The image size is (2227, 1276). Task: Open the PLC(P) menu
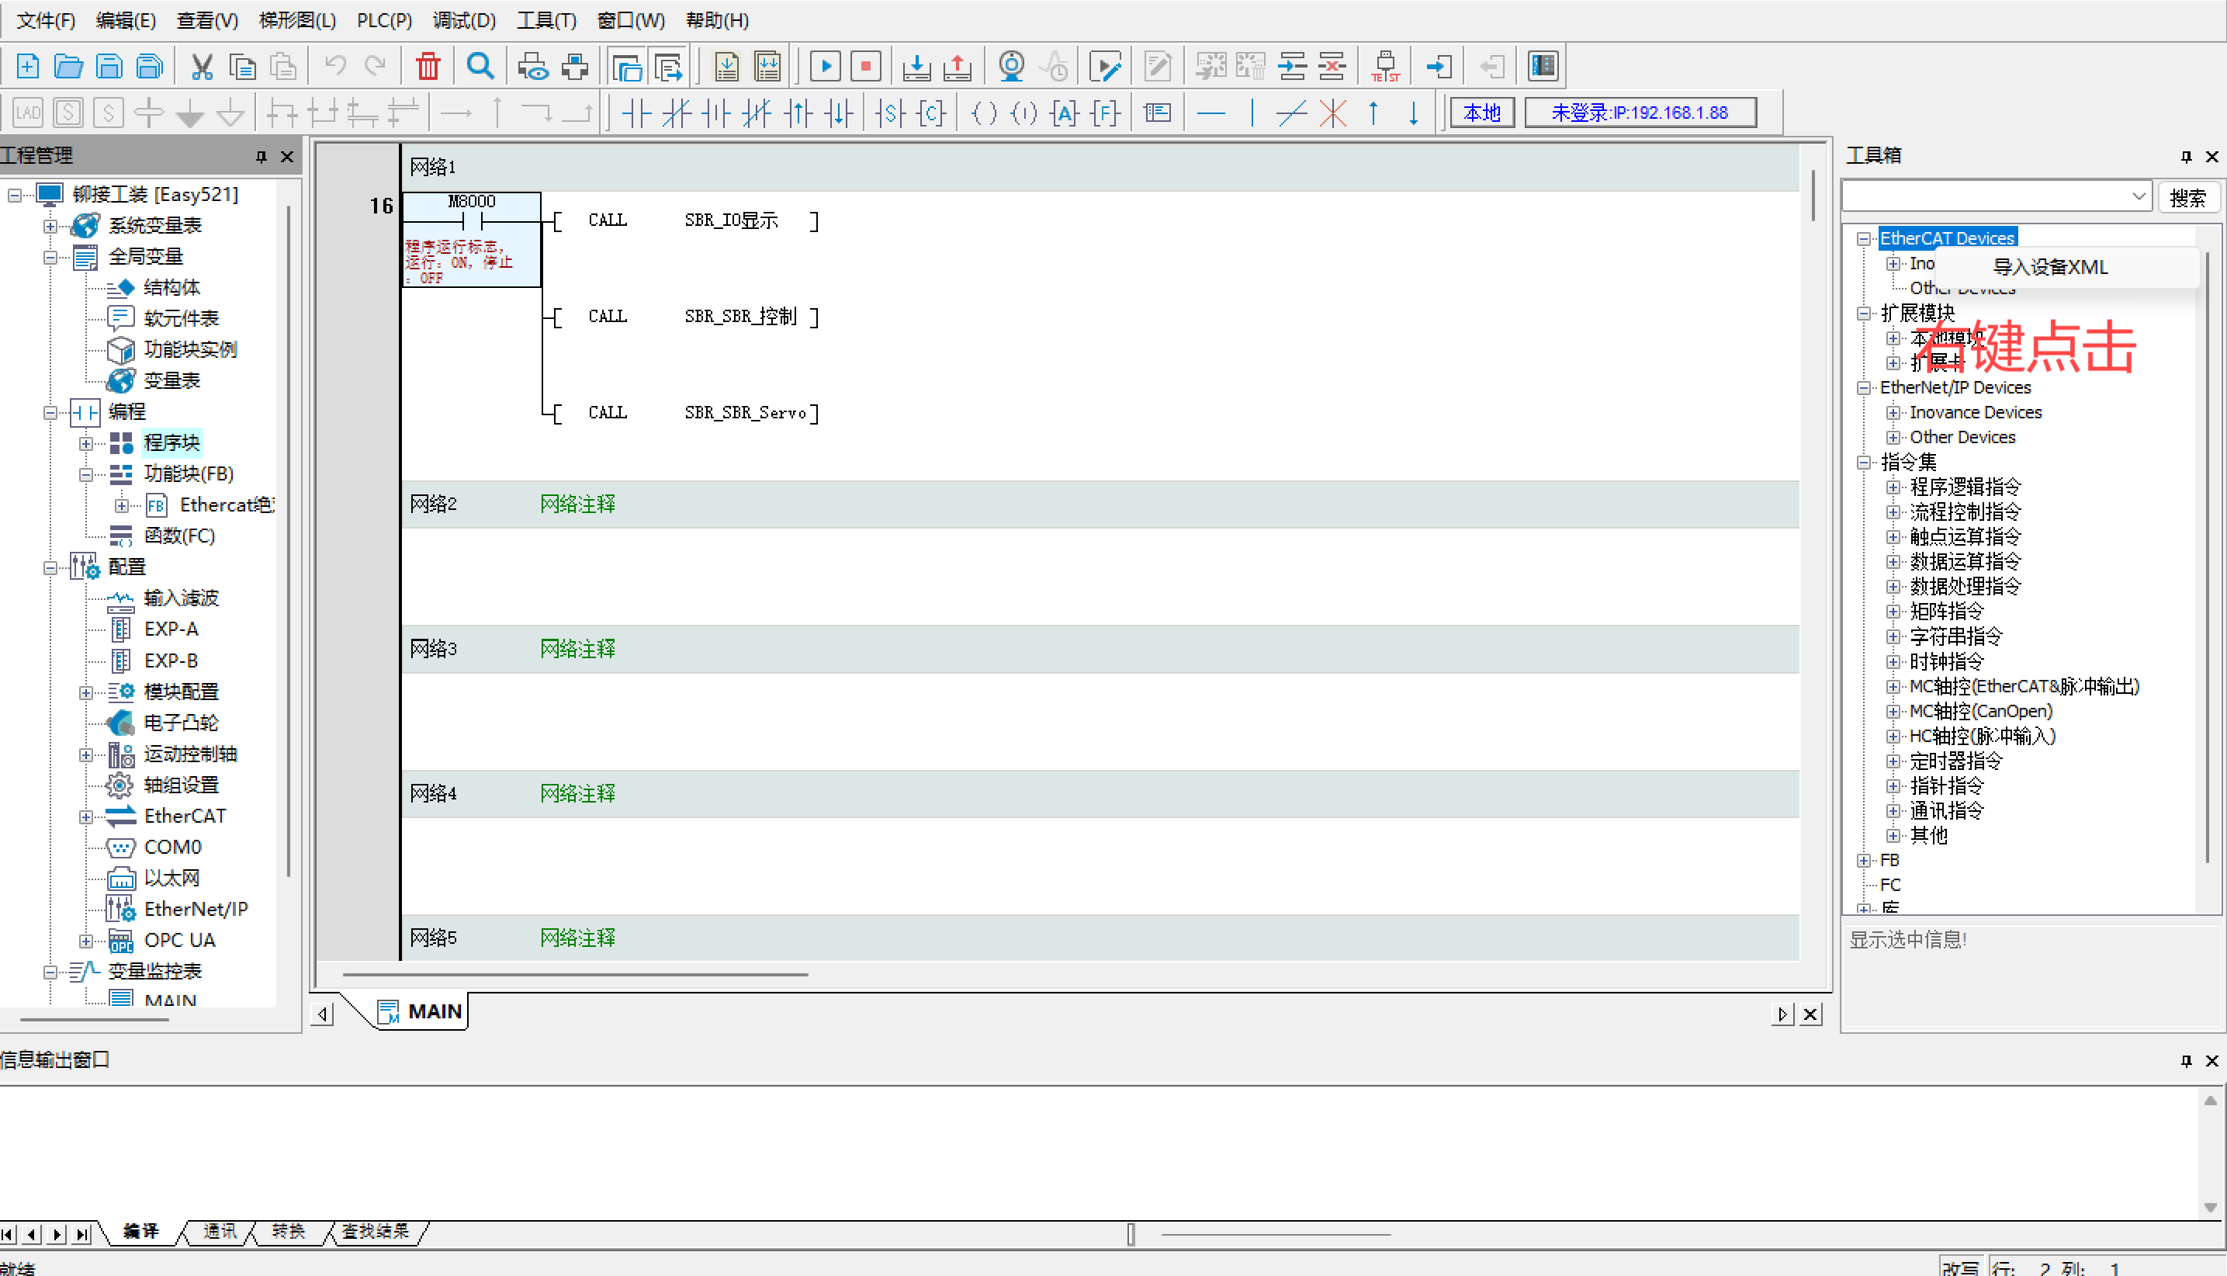pos(384,20)
